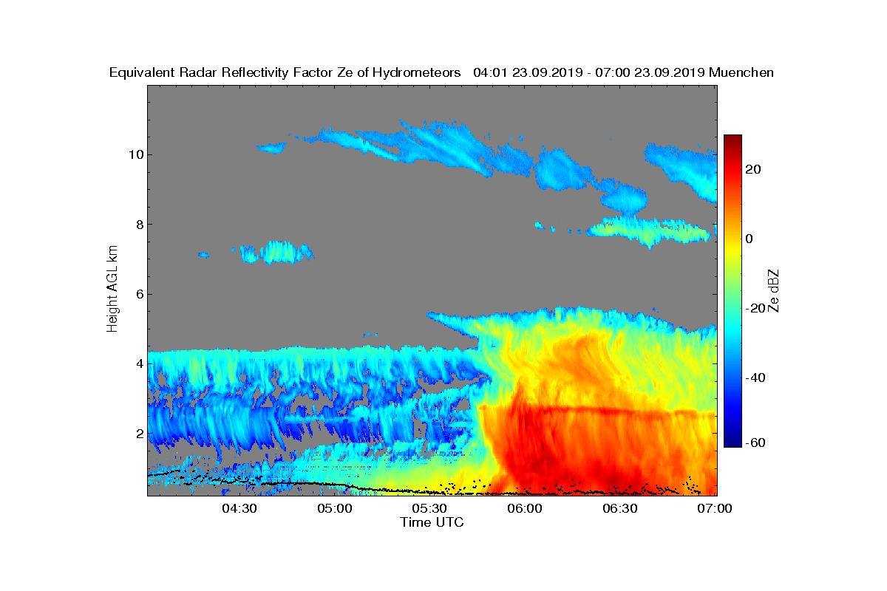Click the "06:30" time tick label
The height and width of the screenshot is (591, 887).
(621, 508)
